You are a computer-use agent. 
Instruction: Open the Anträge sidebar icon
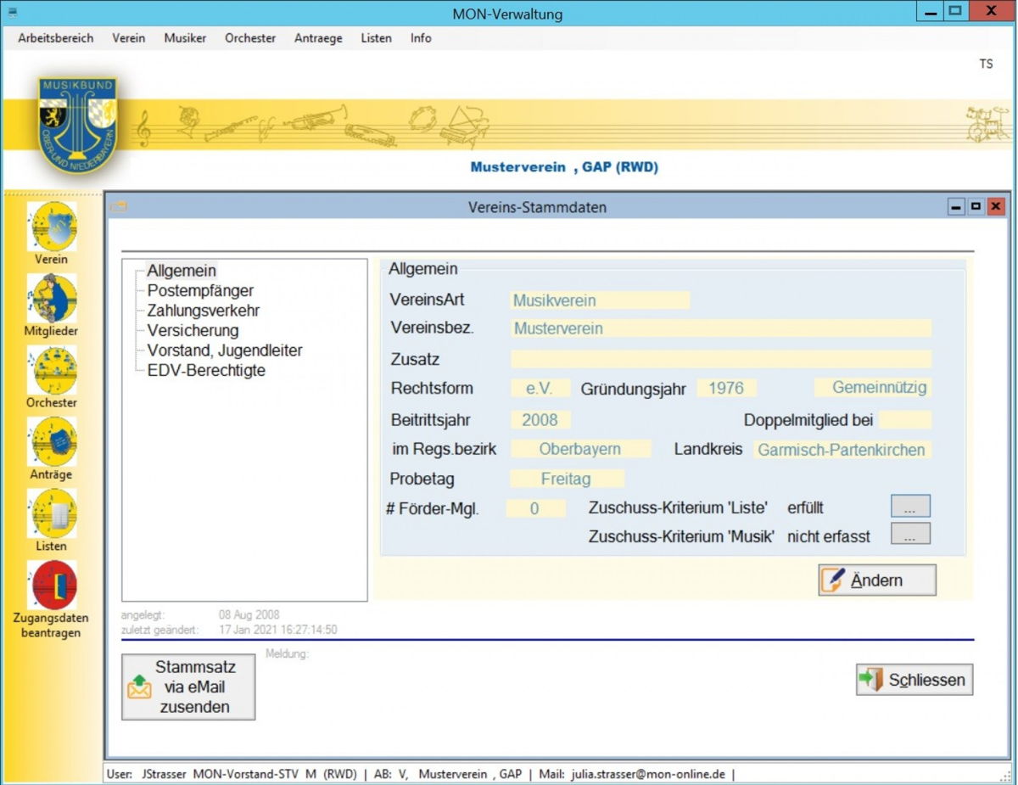click(52, 443)
